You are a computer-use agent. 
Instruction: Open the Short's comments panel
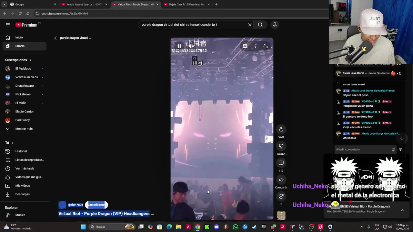click(281, 163)
